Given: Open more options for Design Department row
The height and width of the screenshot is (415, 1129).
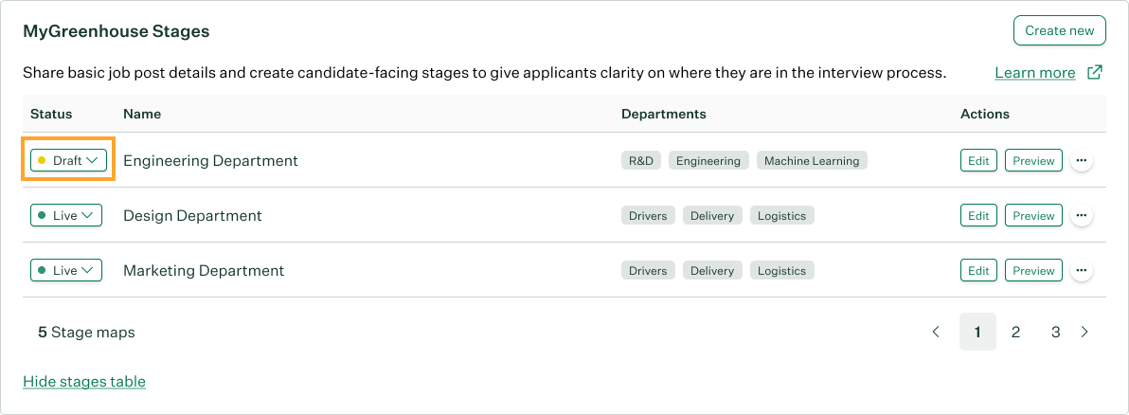Looking at the screenshot, I should click(x=1082, y=216).
